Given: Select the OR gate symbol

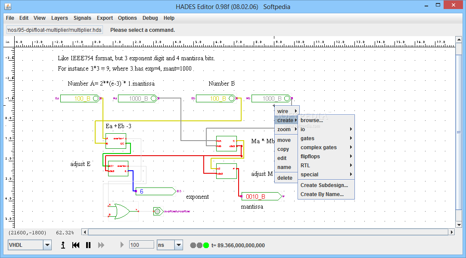Looking at the screenshot, I should (x=122, y=212).
